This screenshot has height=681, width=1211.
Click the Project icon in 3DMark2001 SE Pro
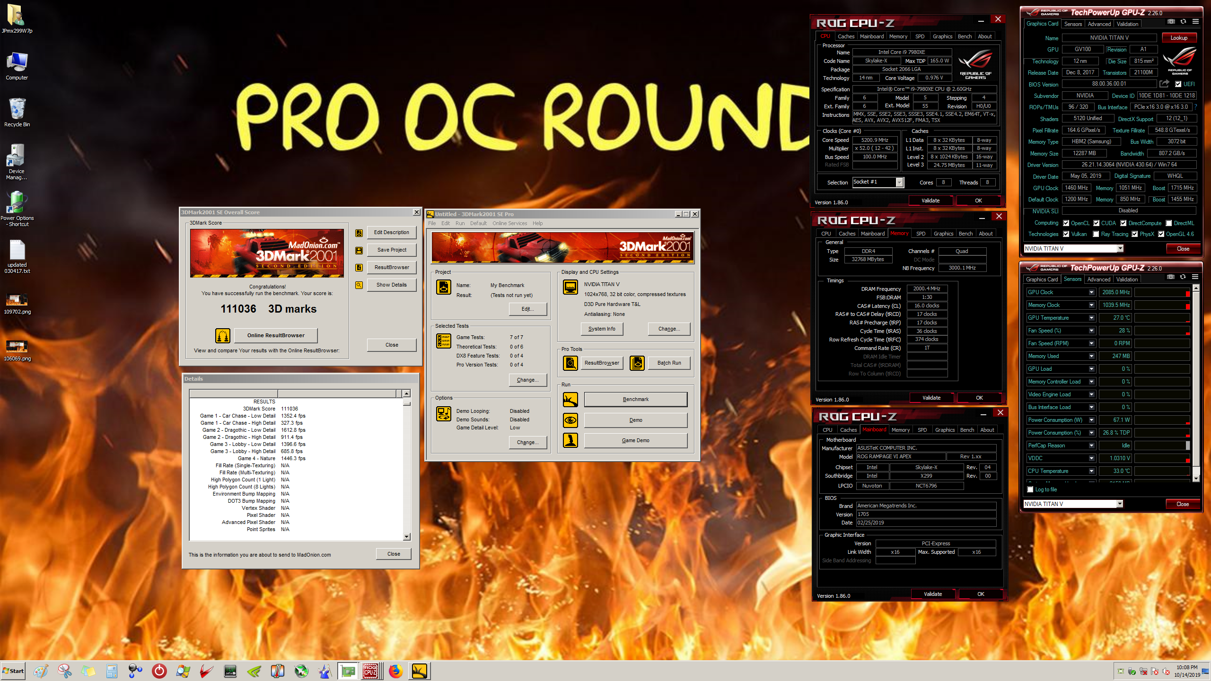point(444,287)
